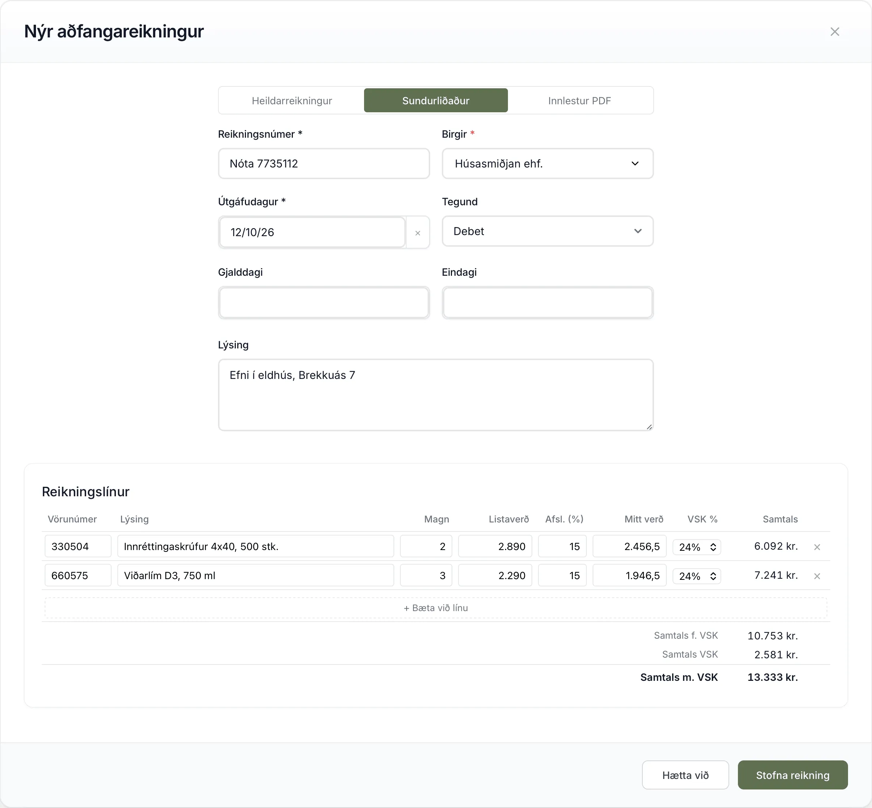872x808 pixels.
Task: Grab the Lýsing textarea resize handle
Action: [x=649, y=427]
